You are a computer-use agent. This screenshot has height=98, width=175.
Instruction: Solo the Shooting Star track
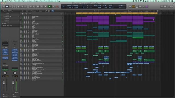point(27,24)
